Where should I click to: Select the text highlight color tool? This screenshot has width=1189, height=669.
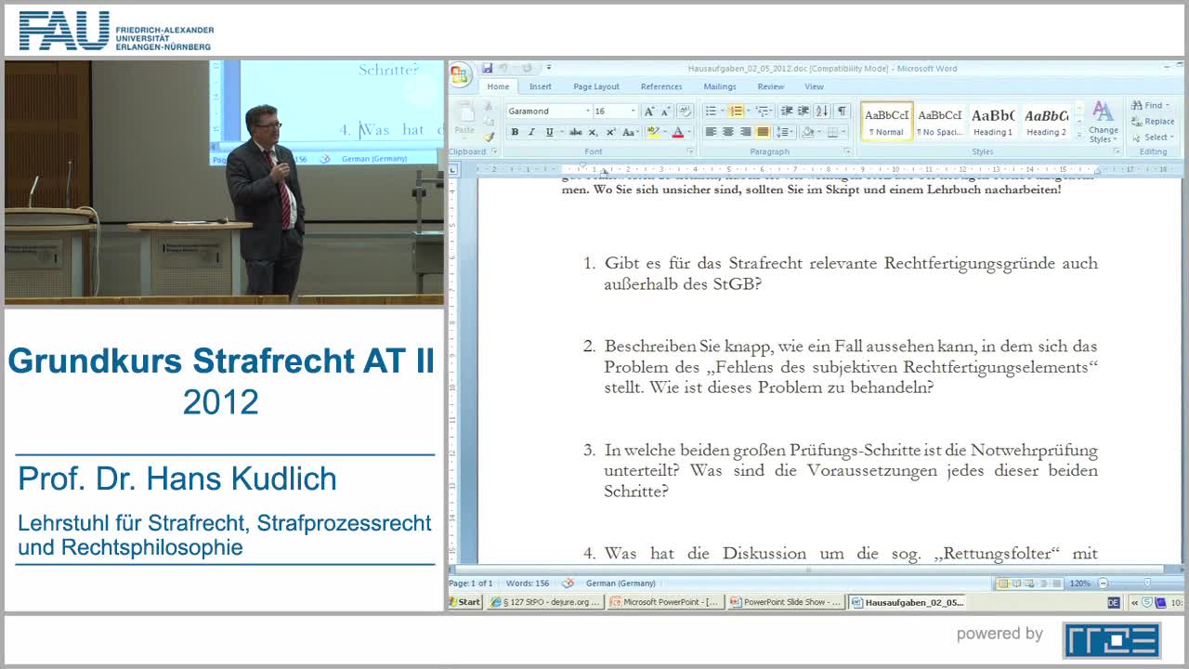[x=653, y=132]
